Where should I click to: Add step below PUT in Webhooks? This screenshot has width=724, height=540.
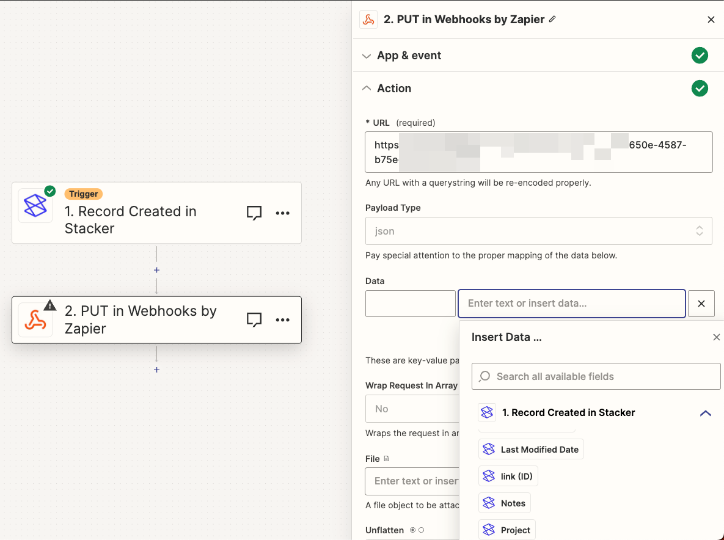pos(156,370)
